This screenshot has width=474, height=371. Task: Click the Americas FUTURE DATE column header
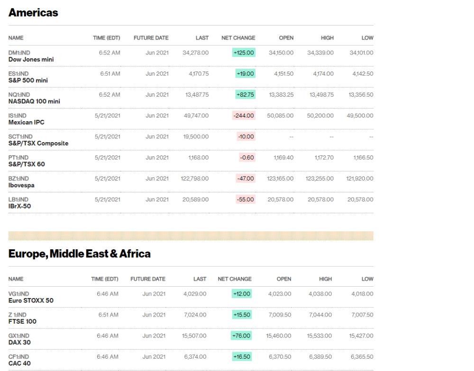(x=151, y=38)
